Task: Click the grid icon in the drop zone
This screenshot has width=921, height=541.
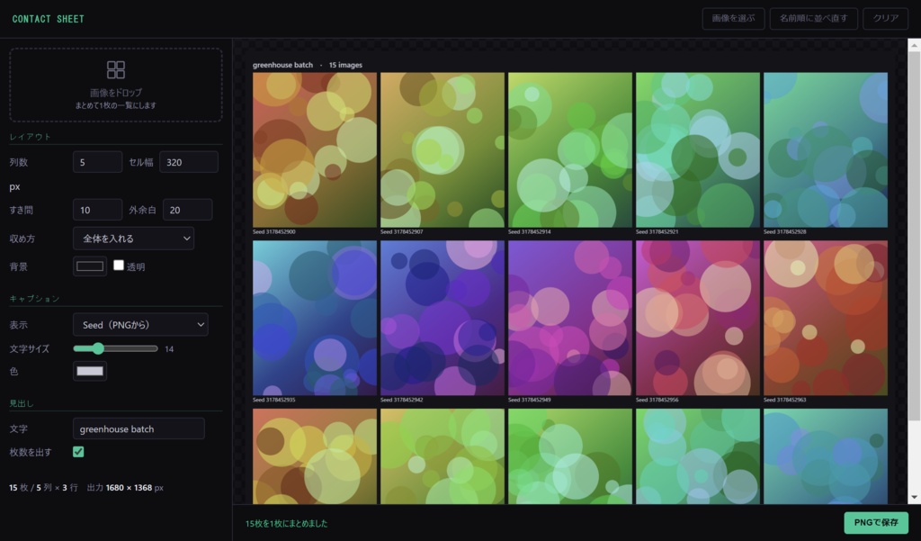Action: tap(116, 70)
